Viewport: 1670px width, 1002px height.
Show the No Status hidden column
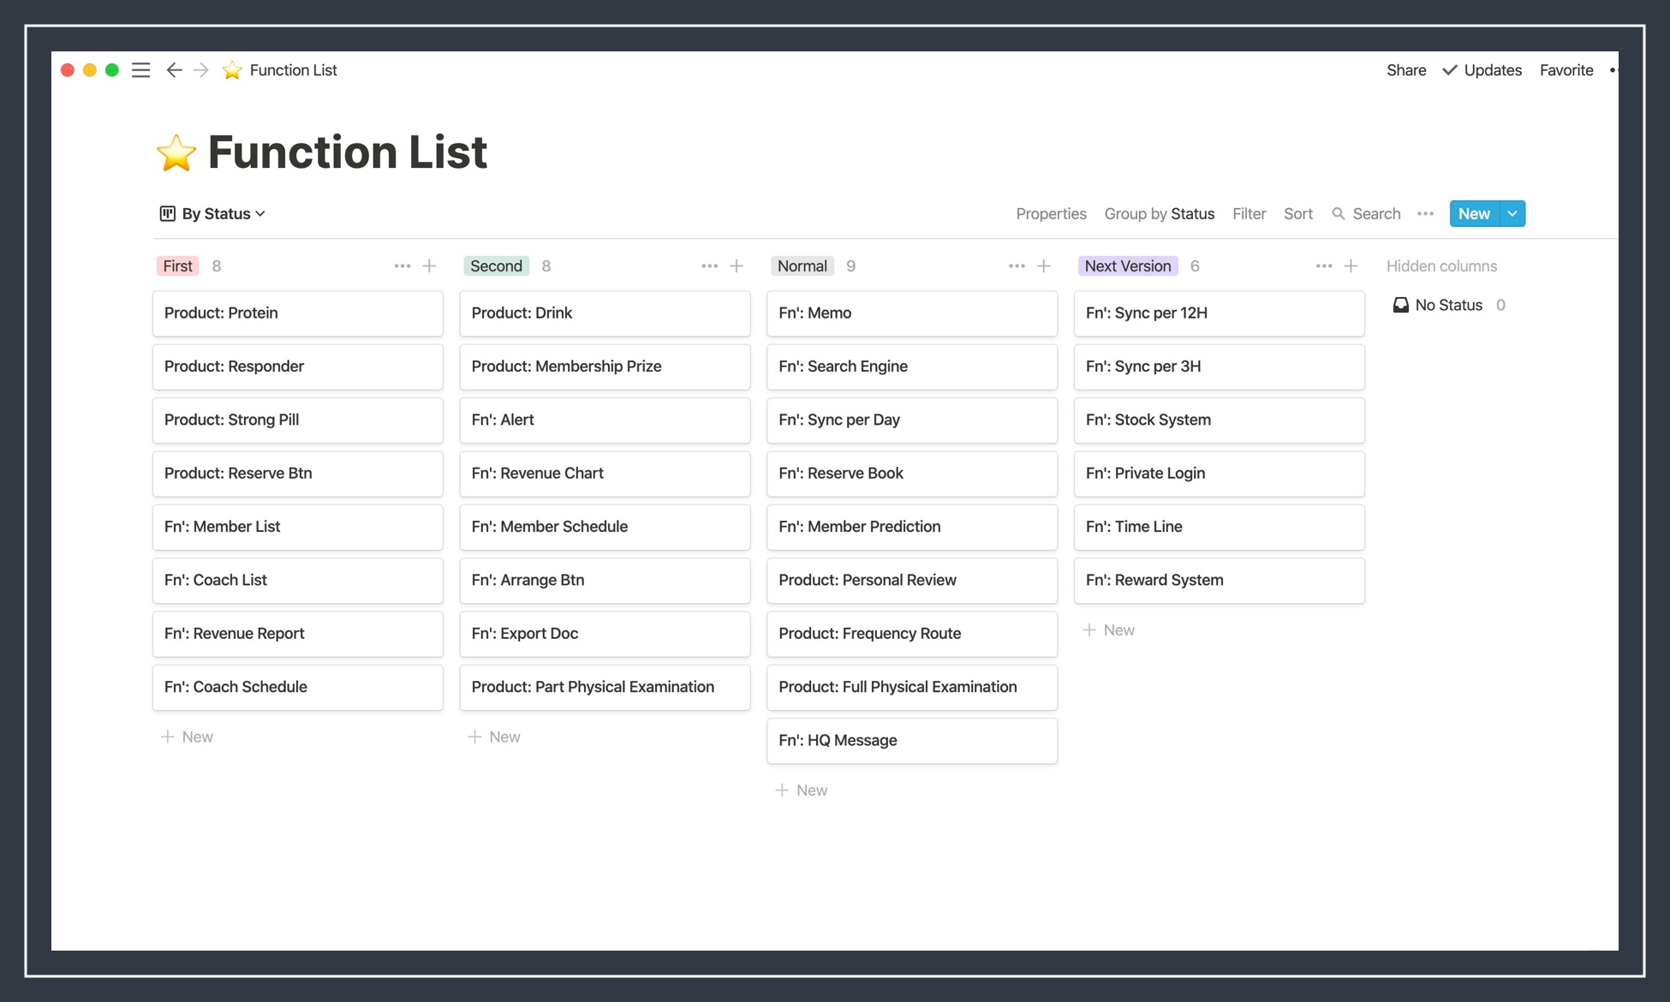point(1447,306)
